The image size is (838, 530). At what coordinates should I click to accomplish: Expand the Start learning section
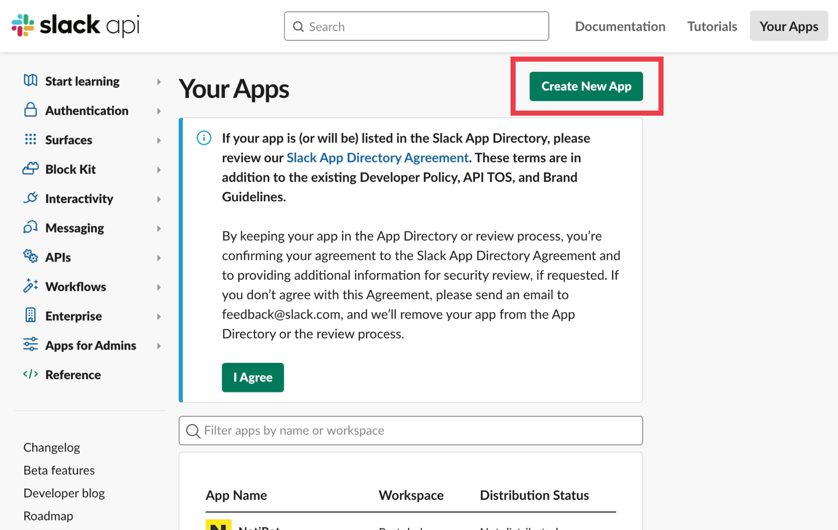click(x=159, y=82)
